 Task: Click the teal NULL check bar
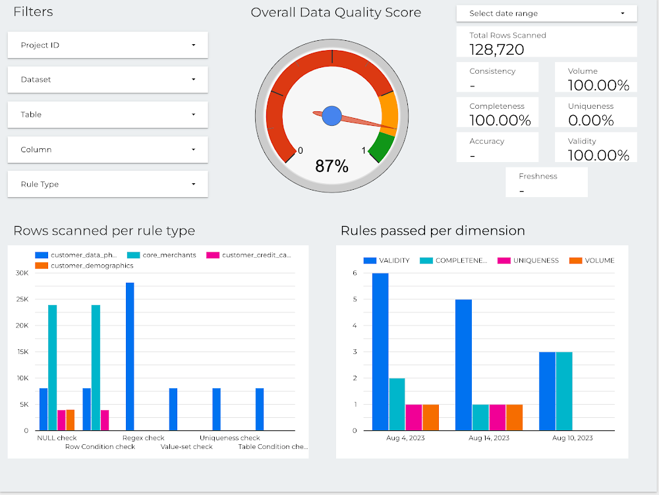point(52,368)
